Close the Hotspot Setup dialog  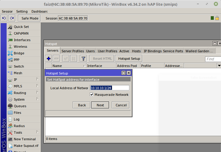coord(129,73)
